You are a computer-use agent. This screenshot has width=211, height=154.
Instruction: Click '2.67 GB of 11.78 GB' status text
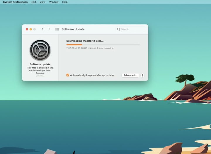77,48
